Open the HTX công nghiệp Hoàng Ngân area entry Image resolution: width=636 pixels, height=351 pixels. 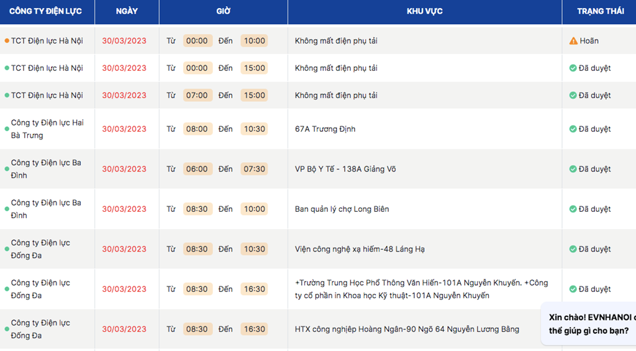(407, 329)
